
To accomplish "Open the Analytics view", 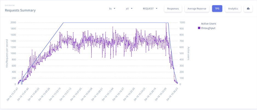I will coord(233,9).
